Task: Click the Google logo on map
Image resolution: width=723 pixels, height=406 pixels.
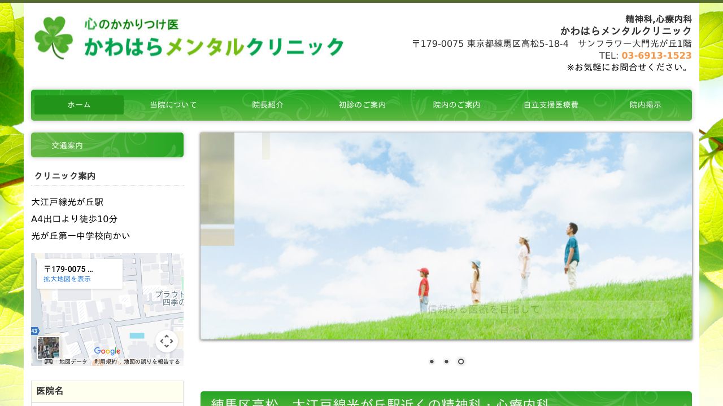Action: (107, 351)
